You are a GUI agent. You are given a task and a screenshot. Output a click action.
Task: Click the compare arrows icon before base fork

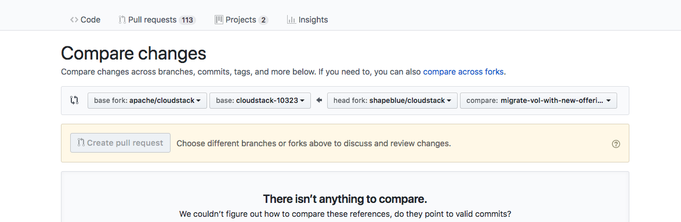74,101
